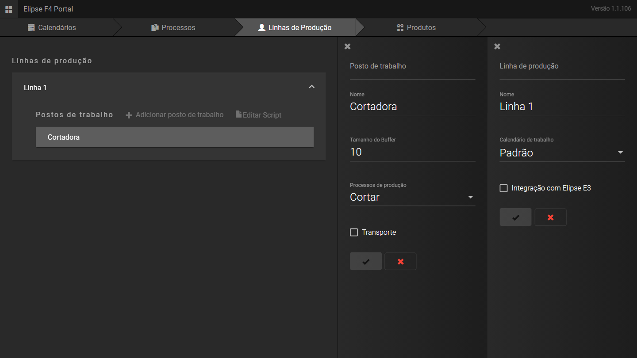
Task: Edit the Linha 1 name field
Action: [x=562, y=107]
